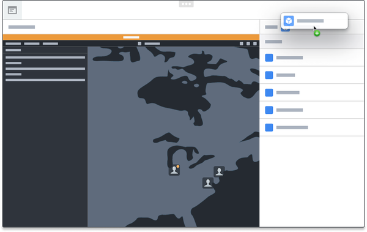Select the rightmost person pin on the map
The image size is (367, 232).
tap(219, 171)
